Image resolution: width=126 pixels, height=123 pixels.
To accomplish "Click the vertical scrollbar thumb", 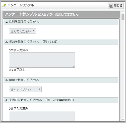I will 123,17.
